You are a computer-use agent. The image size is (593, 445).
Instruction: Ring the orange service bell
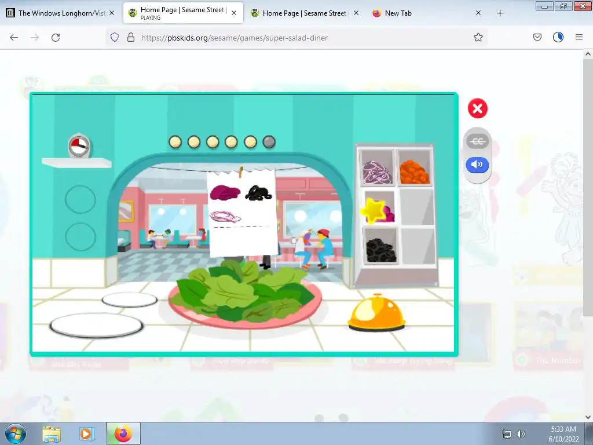tap(376, 312)
